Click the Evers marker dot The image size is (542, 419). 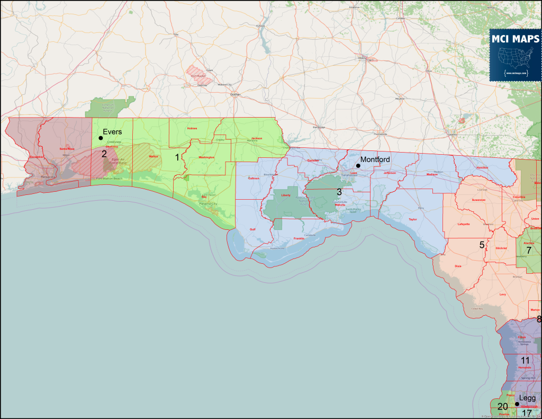(x=101, y=138)
